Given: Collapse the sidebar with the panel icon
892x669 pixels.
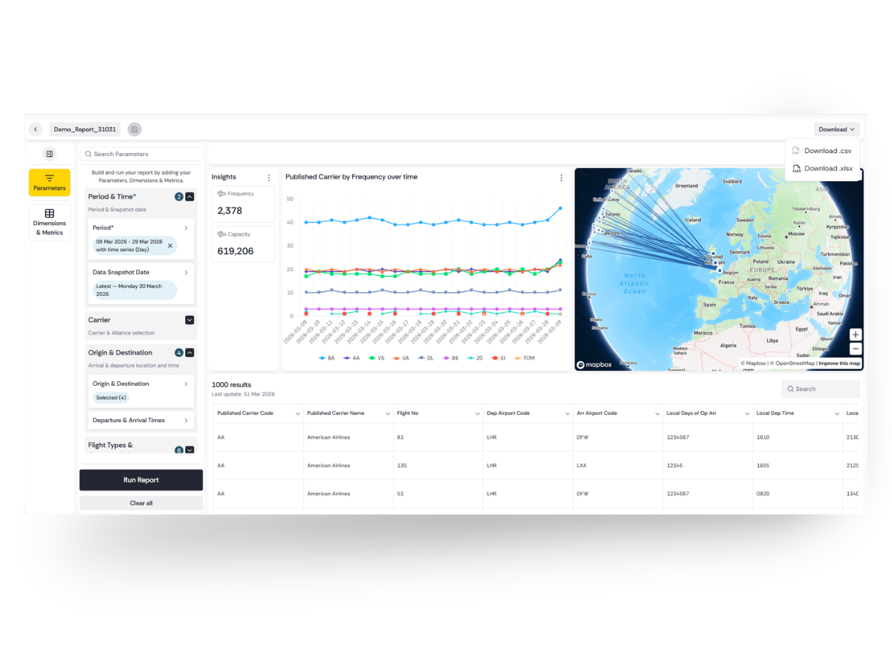Looking at the screenshot, I should pos(50,154).
